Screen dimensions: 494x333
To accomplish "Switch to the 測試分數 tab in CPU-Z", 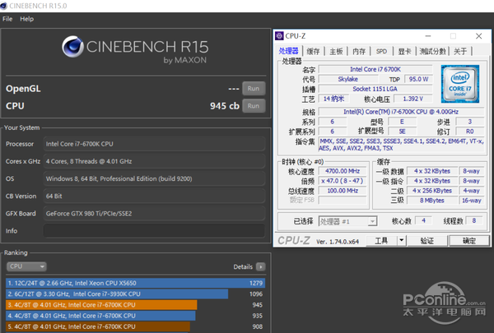I will 432,51.
